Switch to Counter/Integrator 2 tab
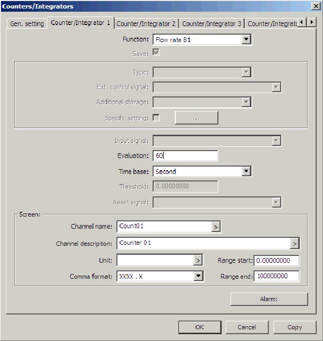The image size is (323, 341). 146,24
